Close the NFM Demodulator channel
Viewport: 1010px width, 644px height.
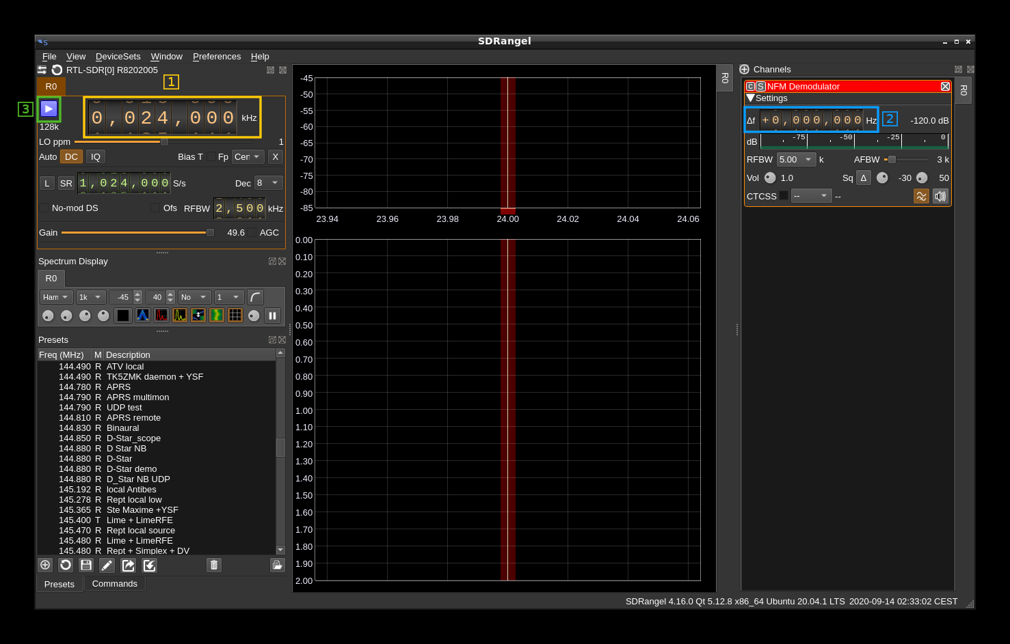point(945,86)
